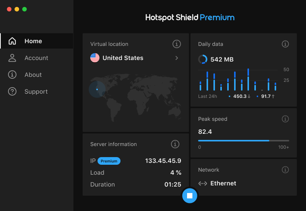This screenshot has width=306, height=211.
Task: Open the About menu item
Action: (36, 75)
